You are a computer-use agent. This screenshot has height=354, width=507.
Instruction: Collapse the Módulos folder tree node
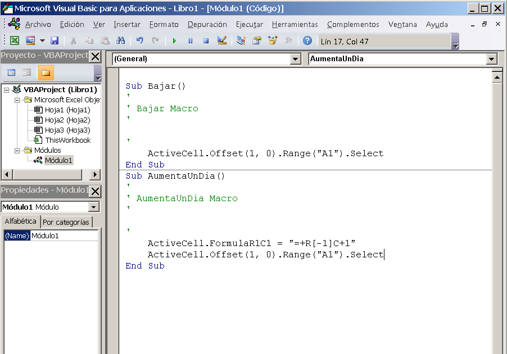[x=17, y=151]
